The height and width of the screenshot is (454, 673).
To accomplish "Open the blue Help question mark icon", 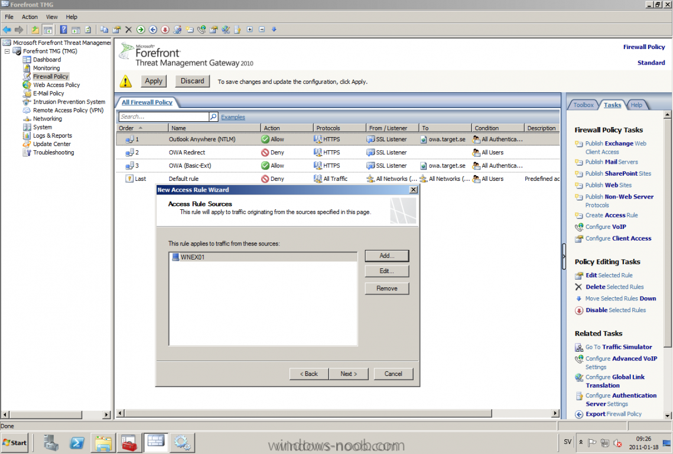I will (64, 30).
